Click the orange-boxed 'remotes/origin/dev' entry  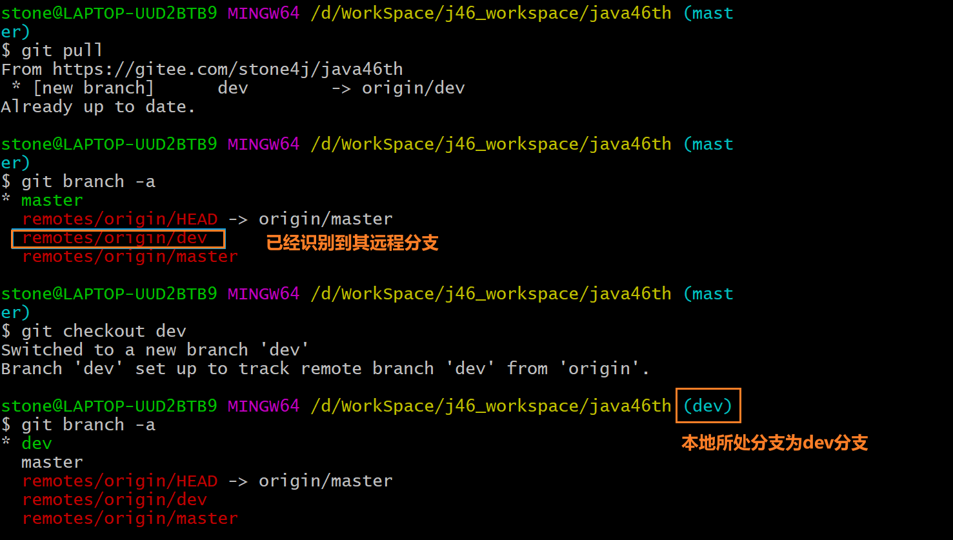coord(118,239)
